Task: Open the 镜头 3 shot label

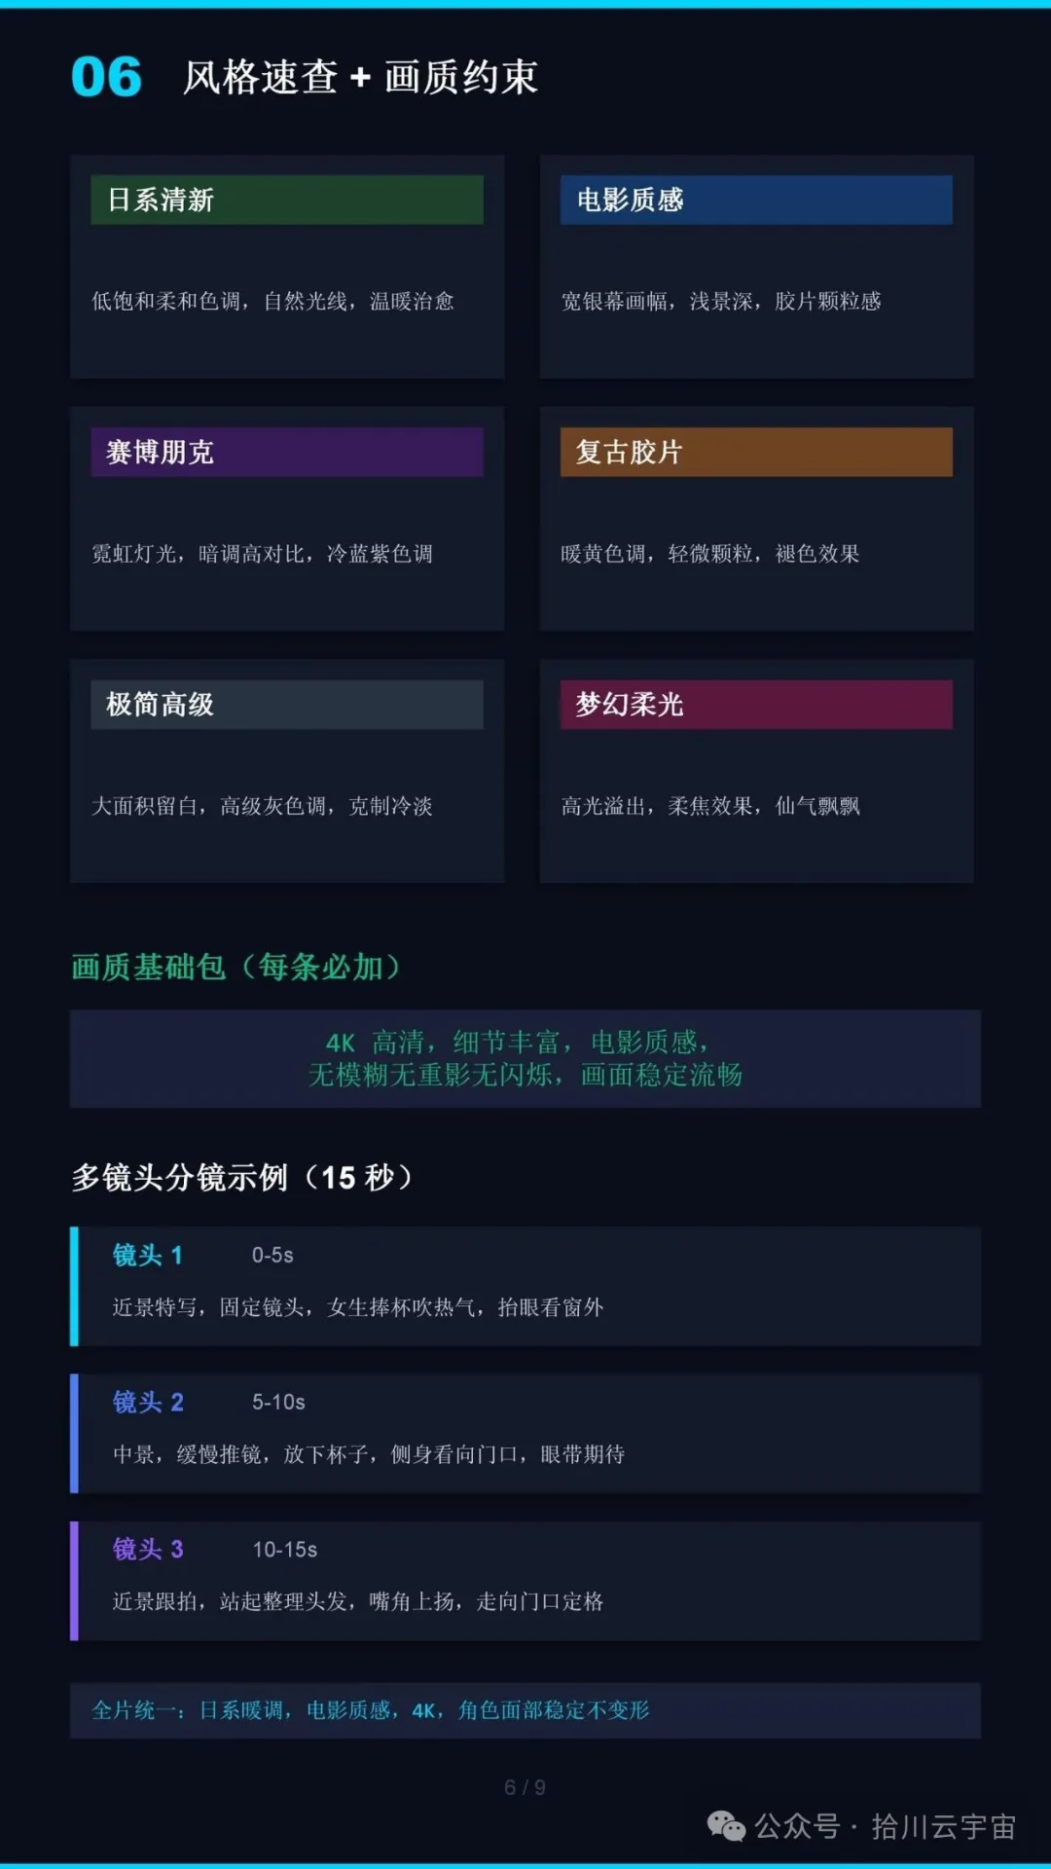Action: click(x=148, y=1549)
